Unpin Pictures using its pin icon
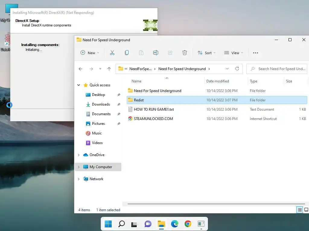 [x=119, y=124]
